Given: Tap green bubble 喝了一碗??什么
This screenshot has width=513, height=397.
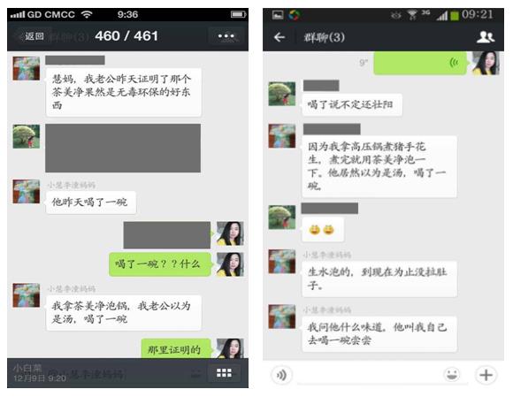Looking at the screenshot, I should click(x=160, y=264).
